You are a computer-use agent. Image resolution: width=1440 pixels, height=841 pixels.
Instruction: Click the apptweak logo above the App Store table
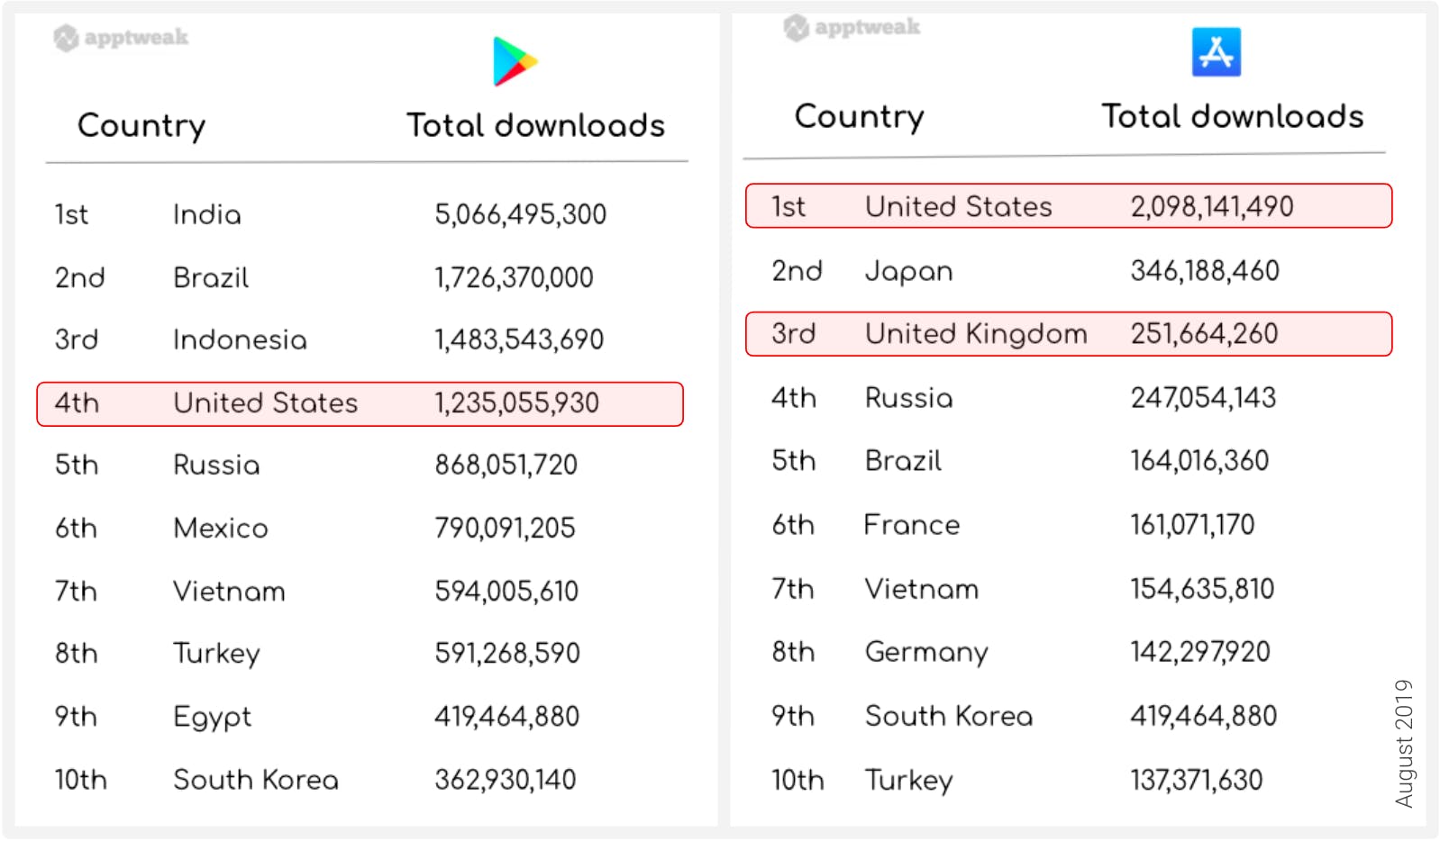852,28
